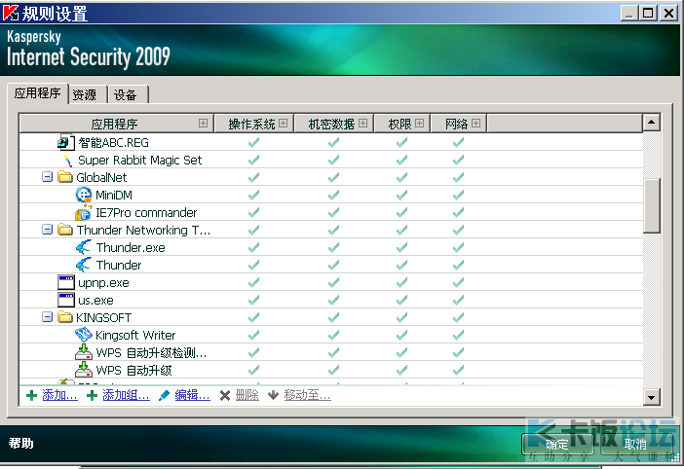Click the Super Rabbit Magic Set wand icon
This screenshot has height=469, width=684.
coord(66,160)
